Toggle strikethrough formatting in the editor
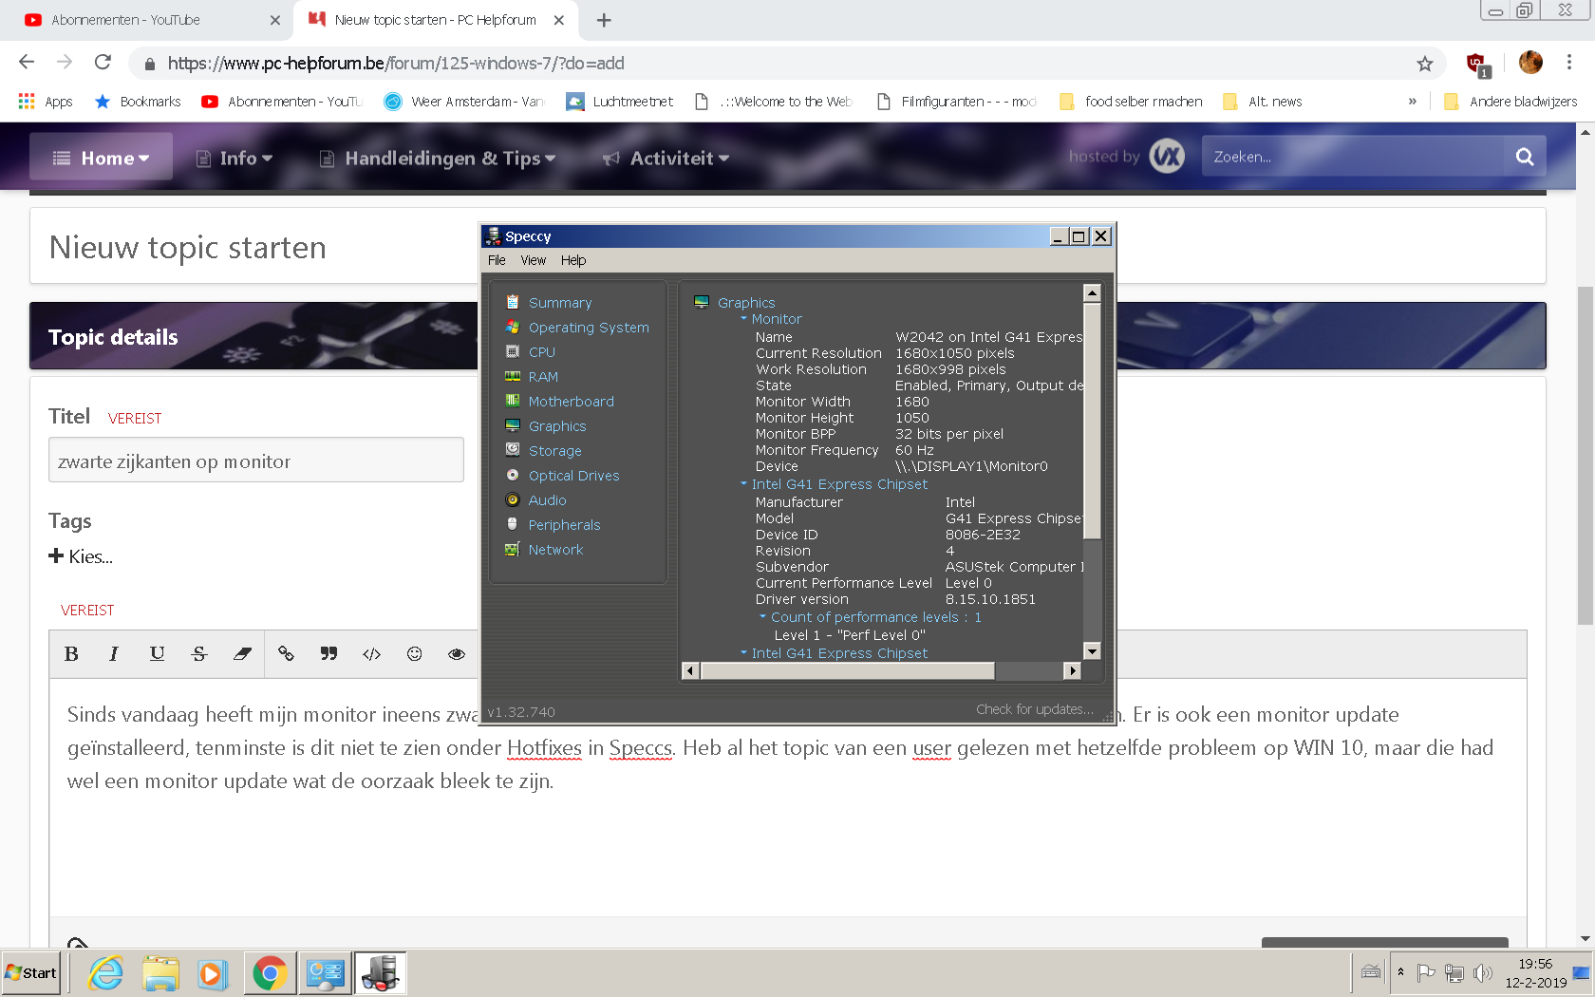1595x997 pixels. (199, 653)
